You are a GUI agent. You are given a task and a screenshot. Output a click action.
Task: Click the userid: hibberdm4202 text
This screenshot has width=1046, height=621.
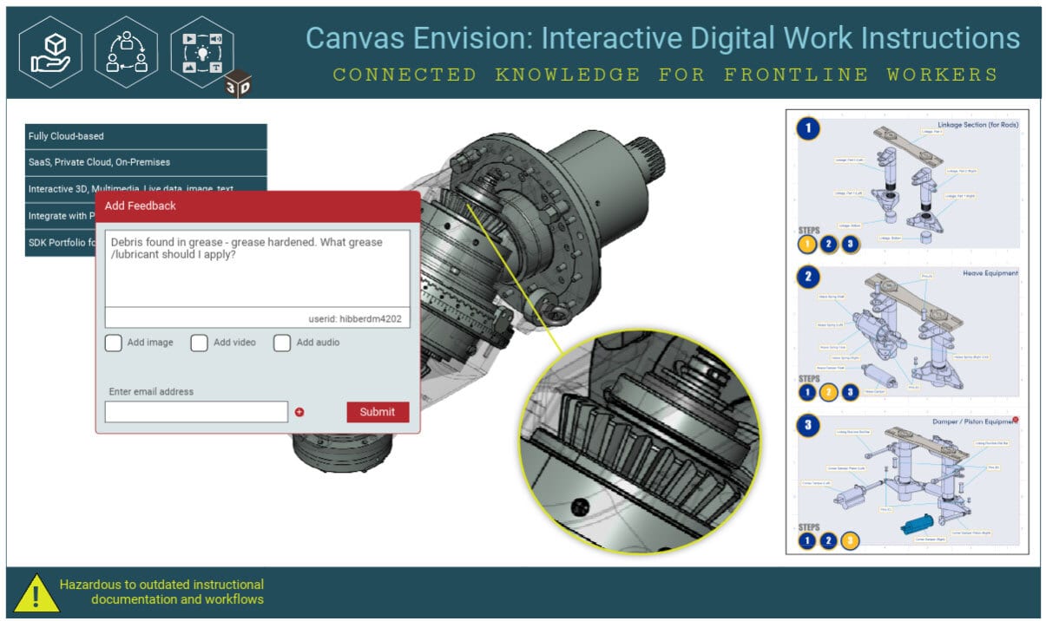[x=355, y=318]
